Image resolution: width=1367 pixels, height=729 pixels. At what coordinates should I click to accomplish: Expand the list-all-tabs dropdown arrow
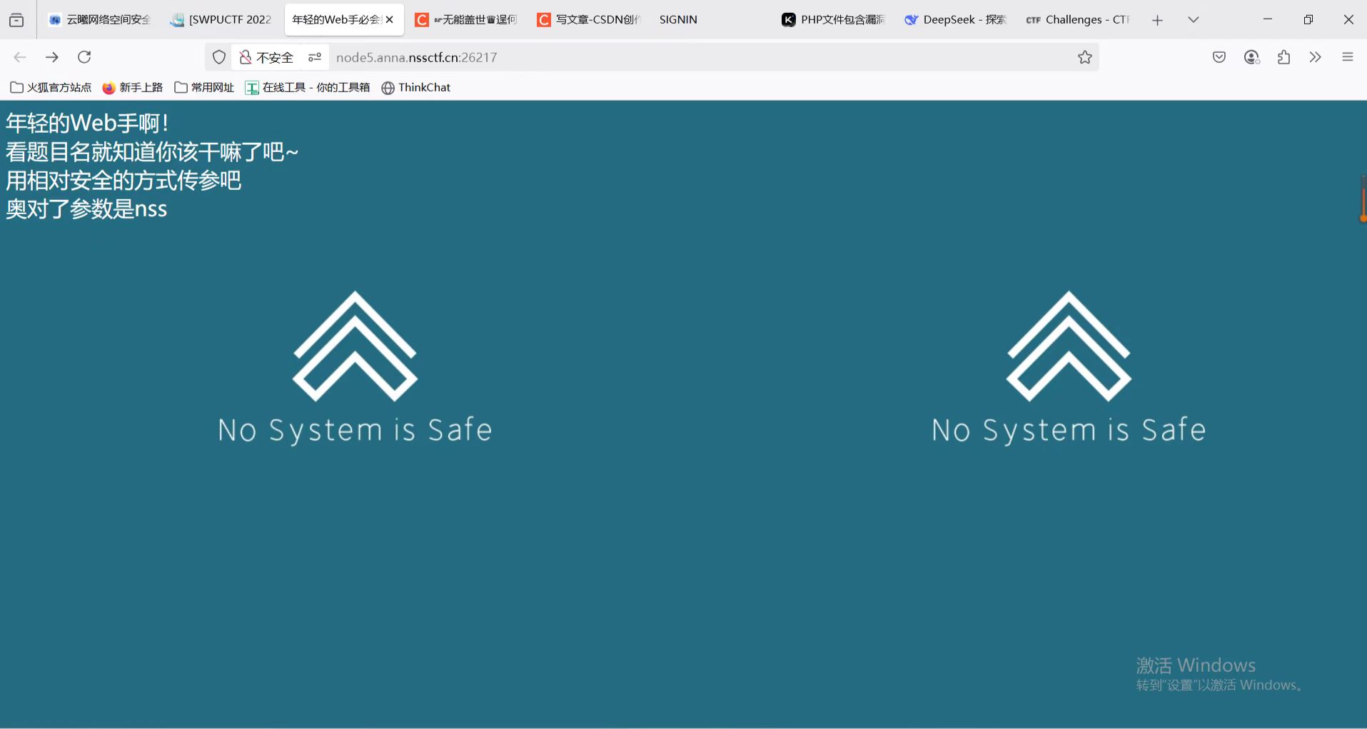coord(1193,20)
